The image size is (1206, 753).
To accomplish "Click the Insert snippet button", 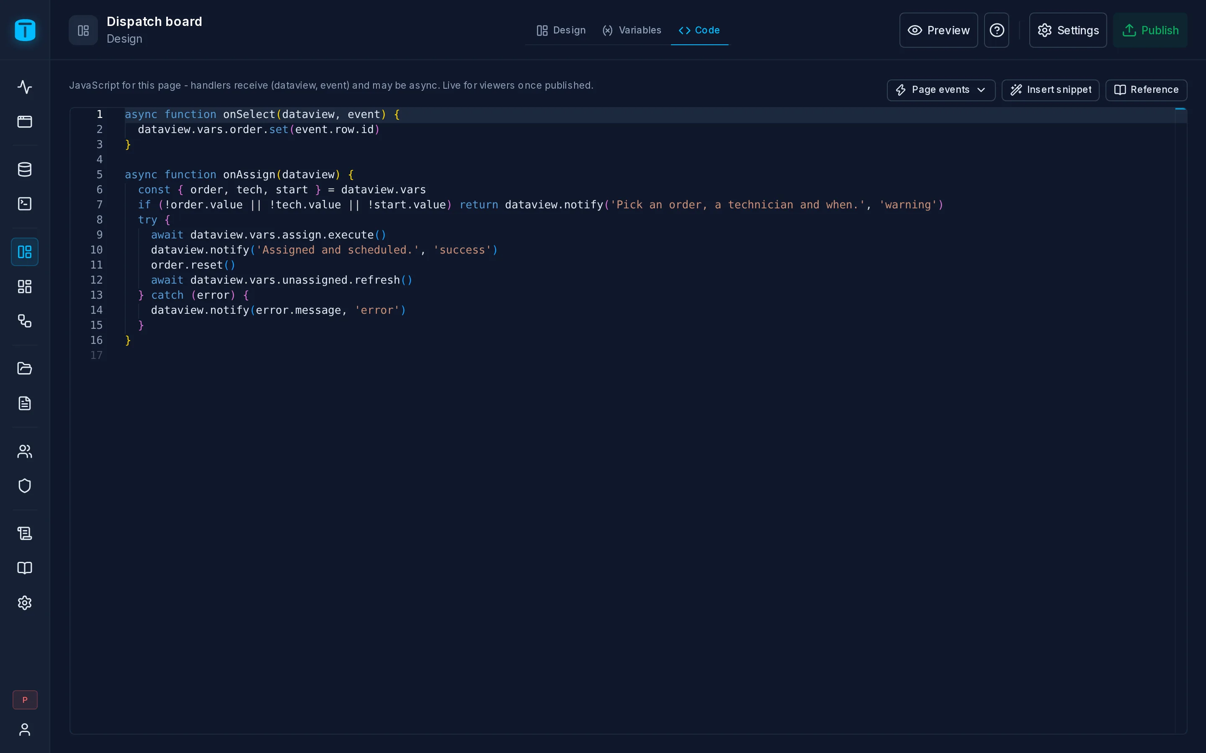I will click(x=1051, y=90).
